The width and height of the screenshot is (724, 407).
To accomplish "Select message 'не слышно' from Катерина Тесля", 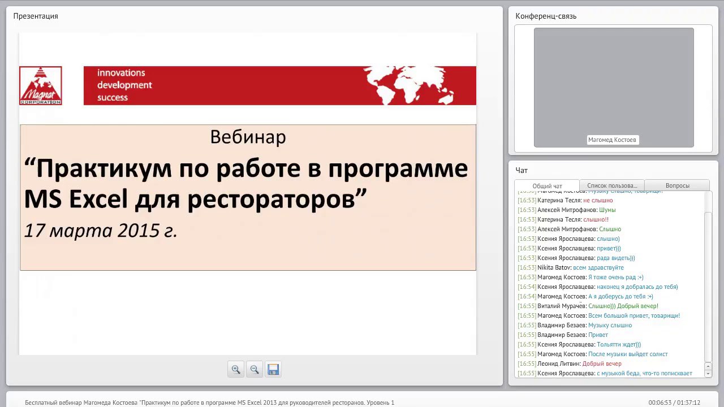I will [x=598, y=200].
